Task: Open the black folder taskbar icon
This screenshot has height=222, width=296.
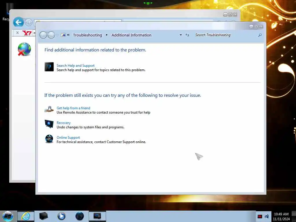Action: [x=43, y=216]
